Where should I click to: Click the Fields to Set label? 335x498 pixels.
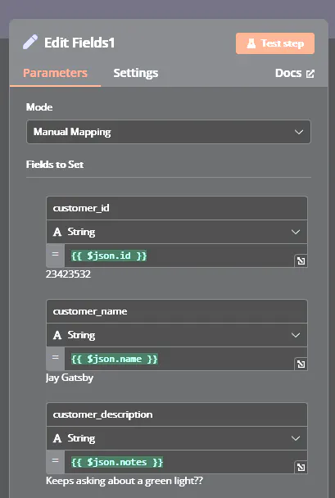pyautogui.click(x=55, y=165)
